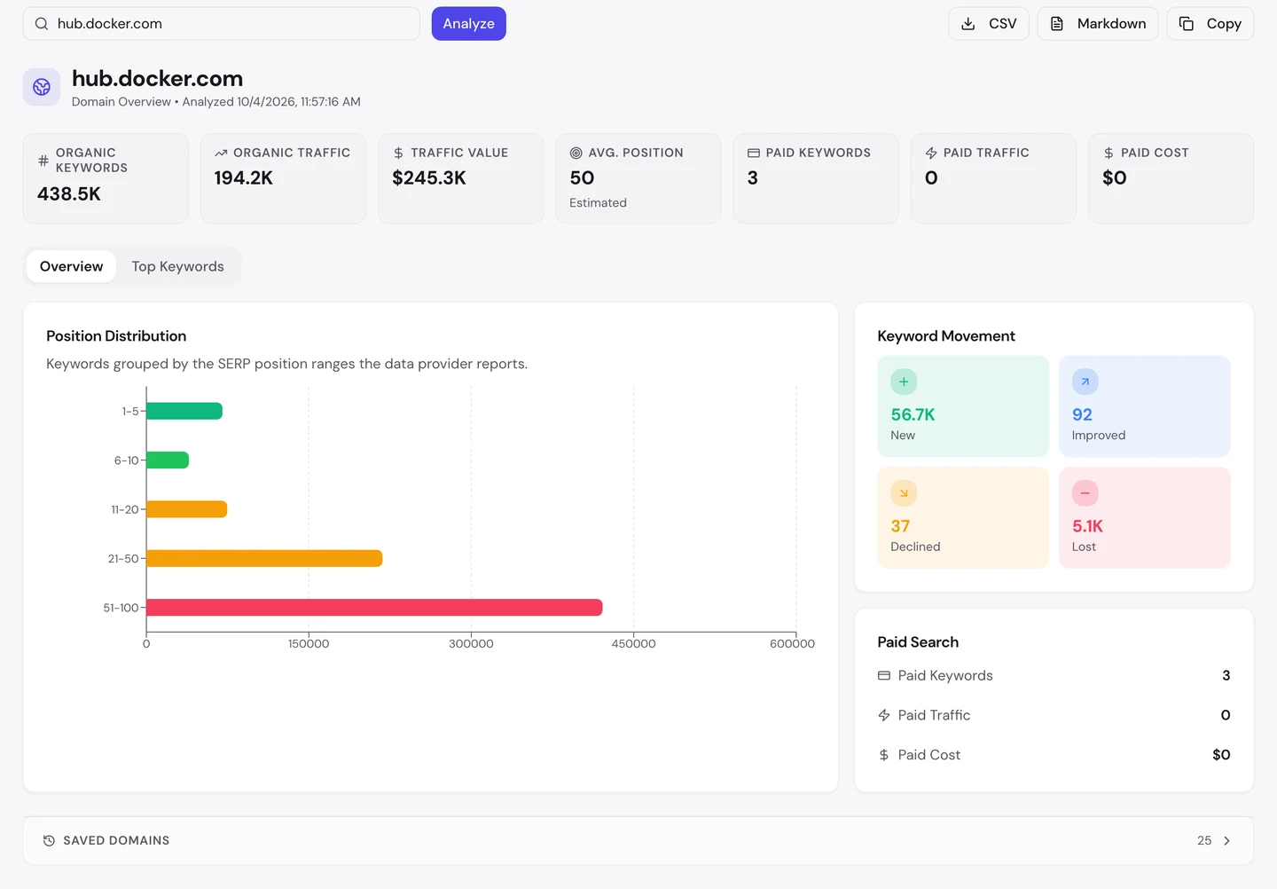Click the lightning icon on Paid Traffic stat card
Viewport: 1277px width, 889px height.
(931, 153)
